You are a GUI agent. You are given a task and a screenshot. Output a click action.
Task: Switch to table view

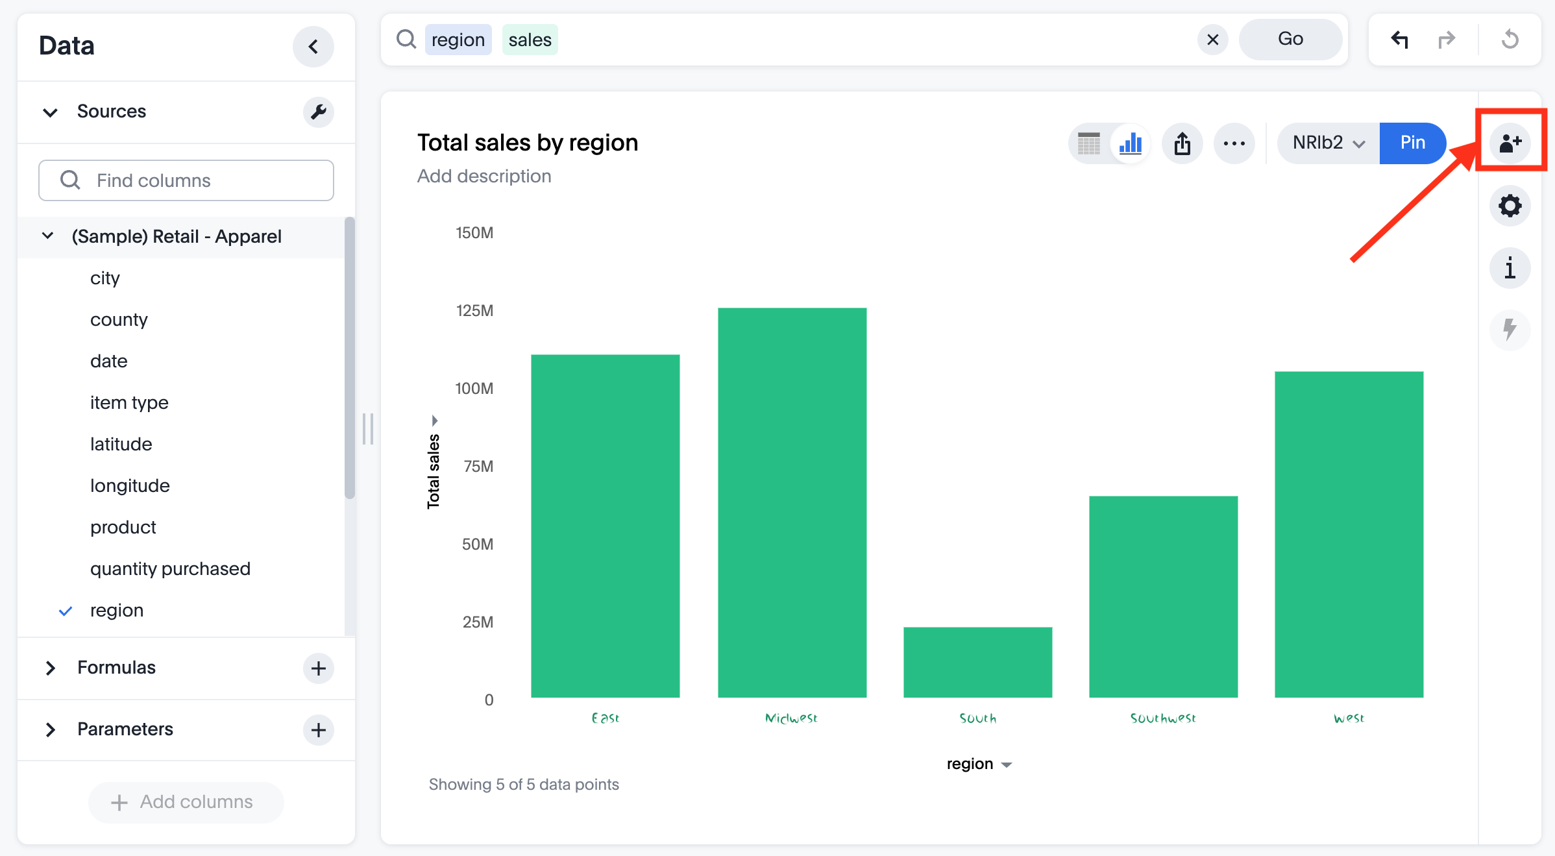pyautogui.click(x=1089, y=143)
